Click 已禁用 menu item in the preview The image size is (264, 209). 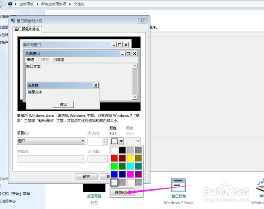tap(44, 60)
